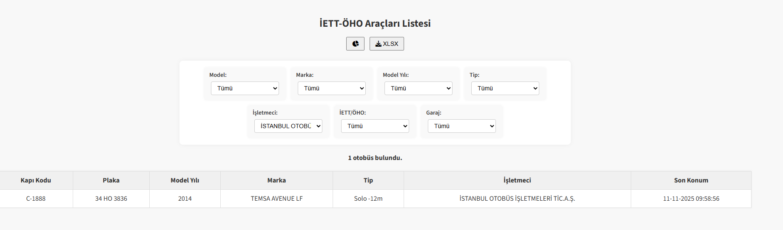Screen dimensions: 783x230
Task: Click the Marka table column header
Action: click(x=276, y=180)
